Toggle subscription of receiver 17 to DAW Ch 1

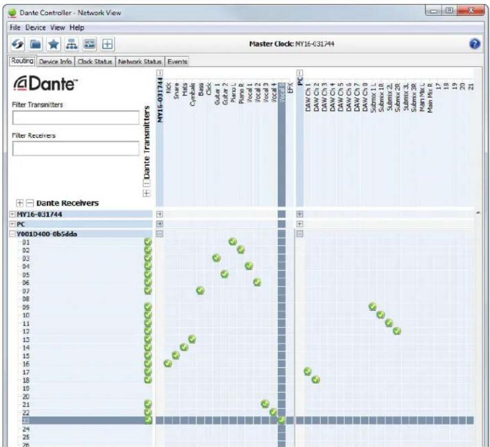(x=308, y=371)
